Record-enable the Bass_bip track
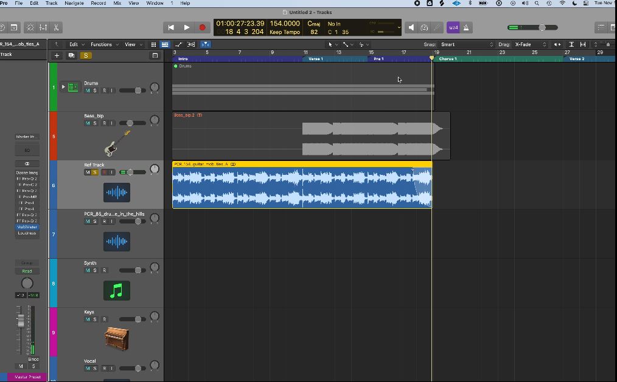617x382 pixels. pos(104,123)
